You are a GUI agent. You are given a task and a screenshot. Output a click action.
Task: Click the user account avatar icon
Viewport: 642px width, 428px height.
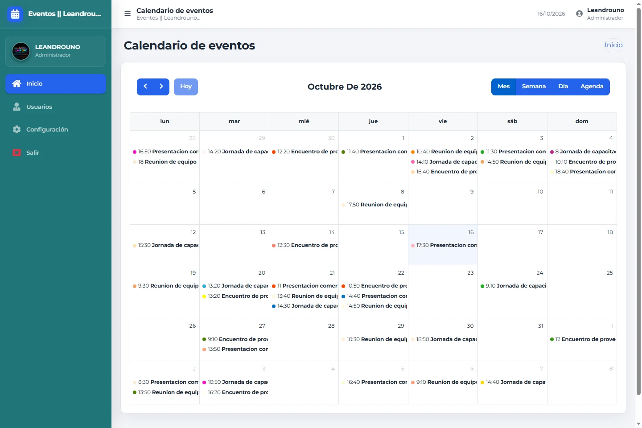tap(579, 14)
